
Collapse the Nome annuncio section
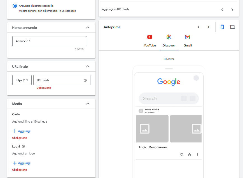pyautogui.click(x=88, y=28)
